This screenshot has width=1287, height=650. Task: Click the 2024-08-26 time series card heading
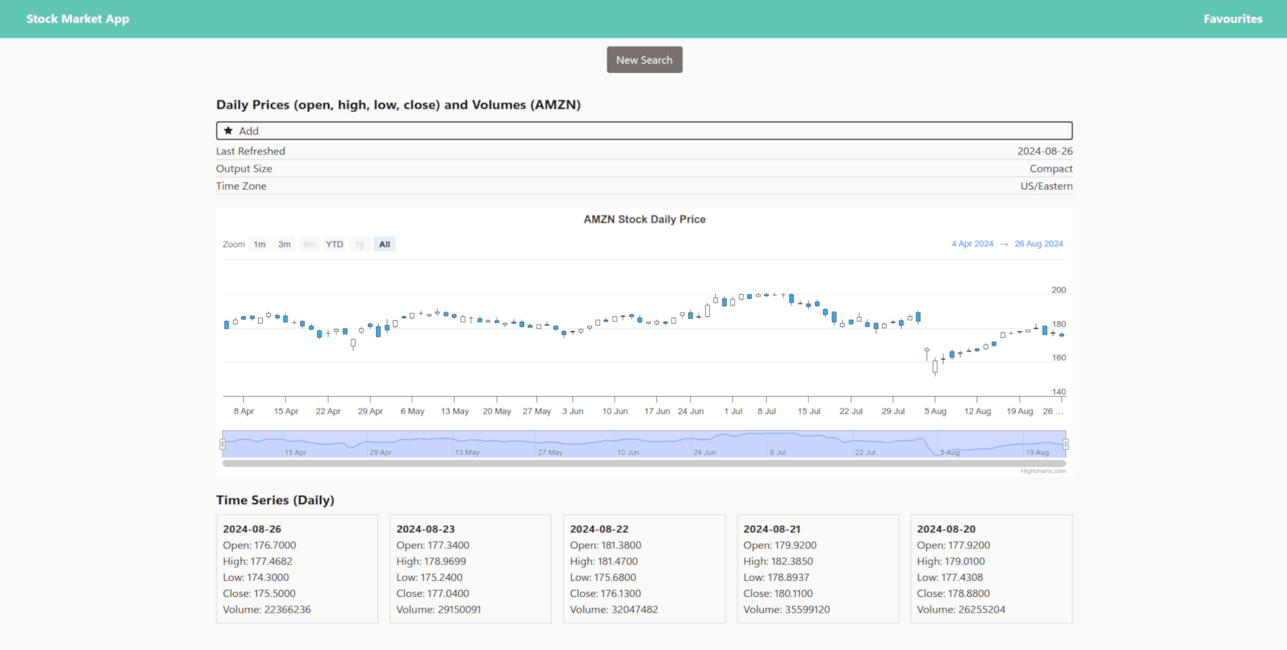(x=252, y=529)
